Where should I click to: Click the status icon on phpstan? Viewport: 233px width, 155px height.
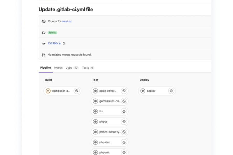tap(95, 142)
